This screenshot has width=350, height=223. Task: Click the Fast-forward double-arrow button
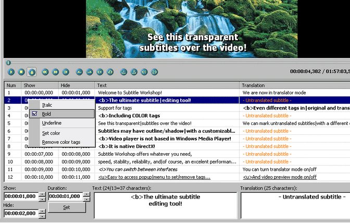(55, 72)
